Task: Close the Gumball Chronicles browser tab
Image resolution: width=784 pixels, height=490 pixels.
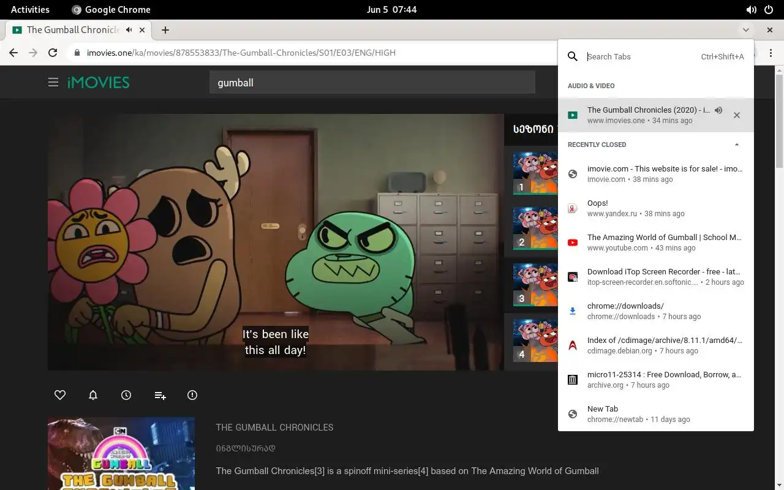Action: click(142, 29)
